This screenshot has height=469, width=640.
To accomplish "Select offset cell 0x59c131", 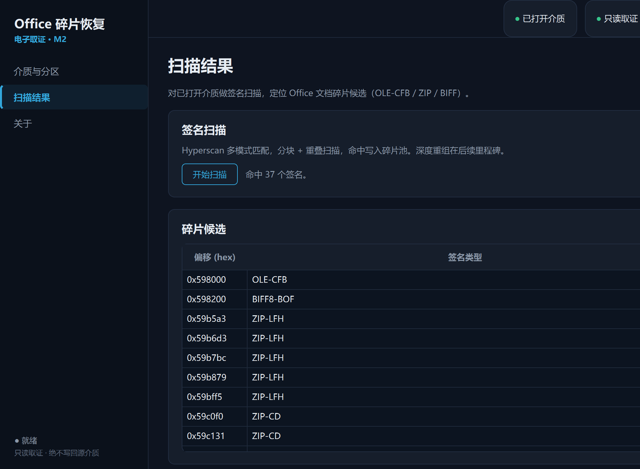I will point(215,436).
